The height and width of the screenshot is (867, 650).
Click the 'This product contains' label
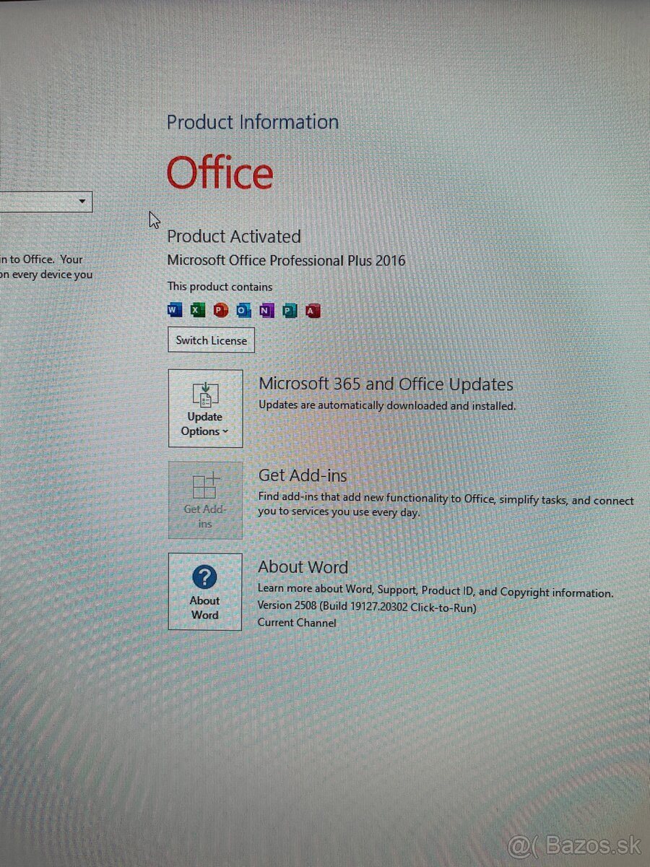click(220, 287)
